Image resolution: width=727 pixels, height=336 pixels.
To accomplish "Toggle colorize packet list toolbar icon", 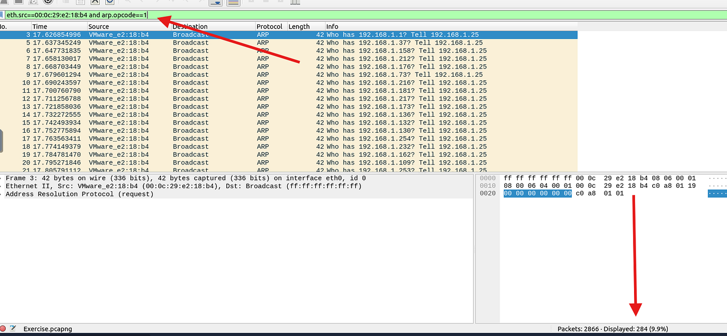I will tap(233, 2).
